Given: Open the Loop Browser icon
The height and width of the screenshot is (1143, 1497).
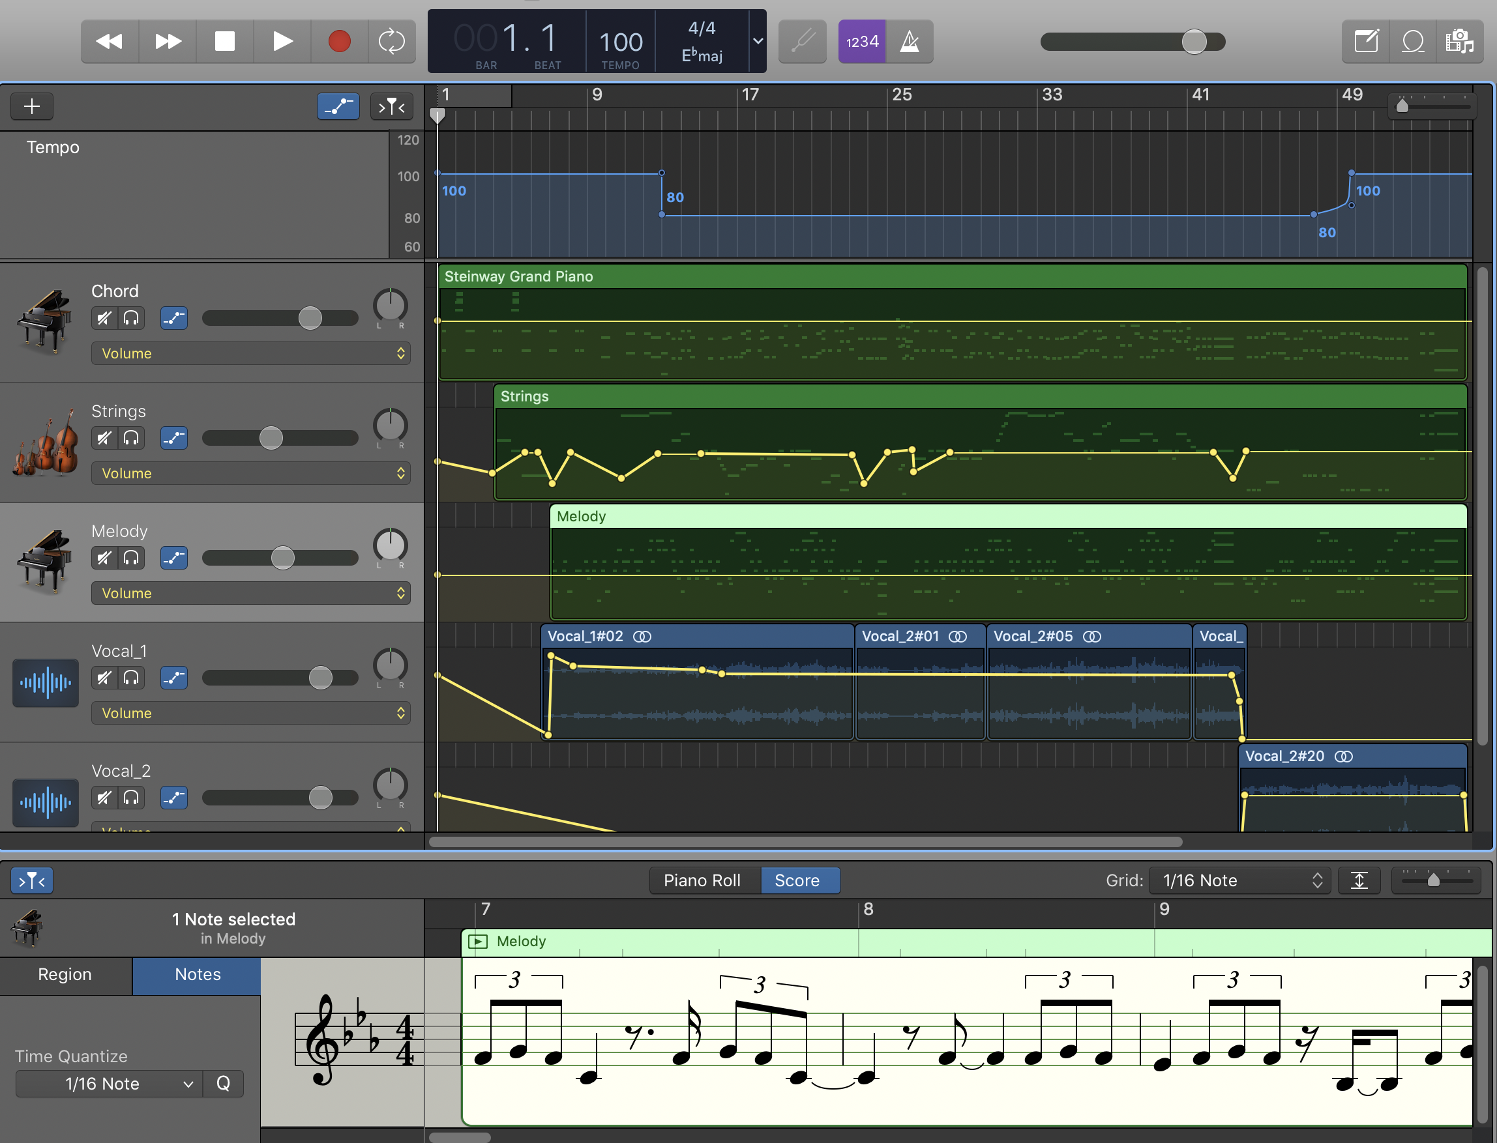Looking at the screenshot, I should pyautogui.click(x=1413, y=42).
